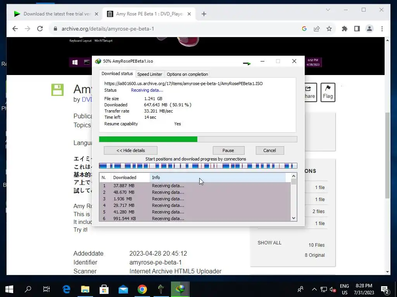Pause the AmyRosePEBeta1.iso download
This screenshot has width=397, height=297.
coord(228,150)
